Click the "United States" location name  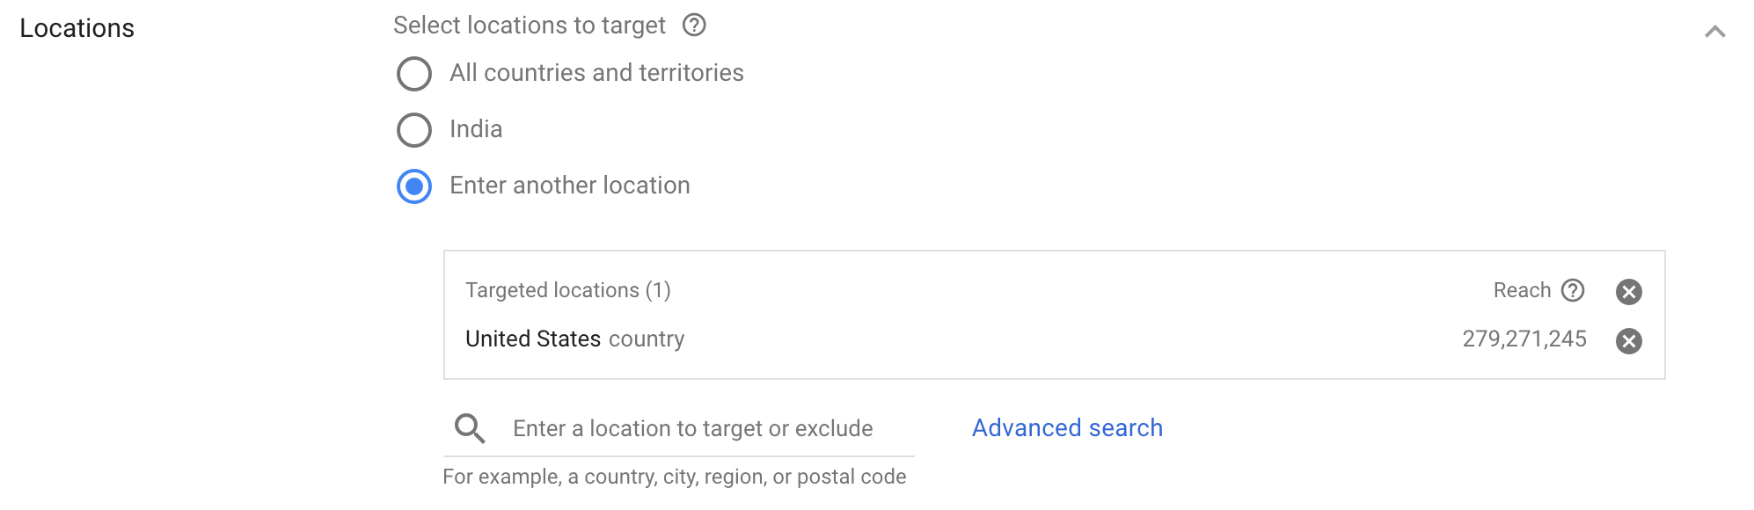(533, 339)
